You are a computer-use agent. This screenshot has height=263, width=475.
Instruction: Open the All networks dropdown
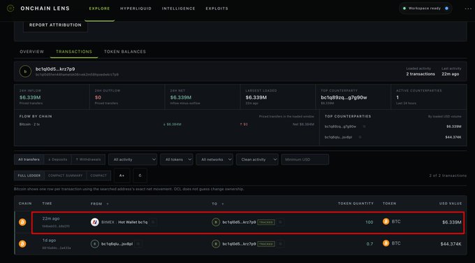[214, 159]
